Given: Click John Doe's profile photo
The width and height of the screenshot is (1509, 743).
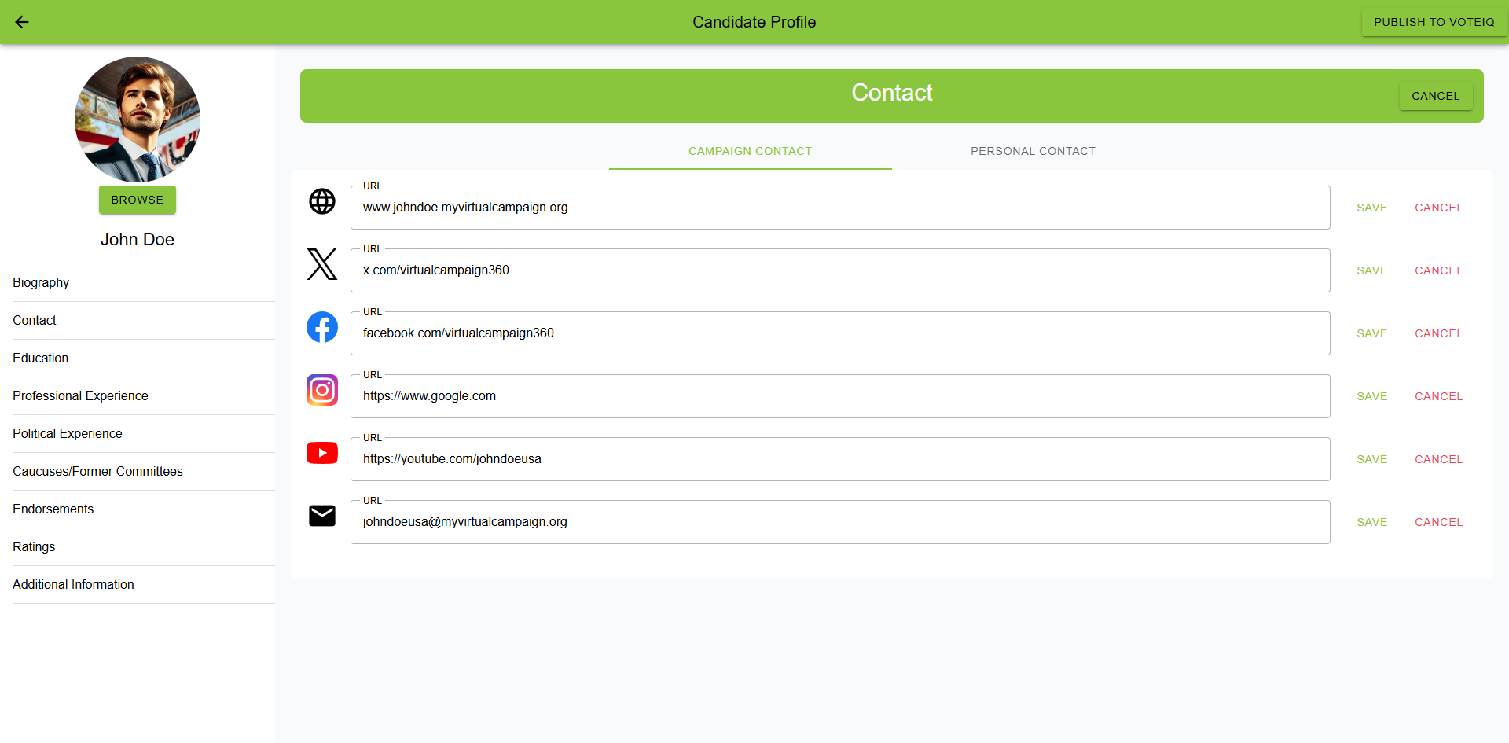Looking at the screenshot, I should tap(138, 120).
